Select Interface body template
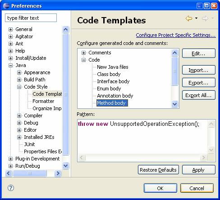 point(113,81)
